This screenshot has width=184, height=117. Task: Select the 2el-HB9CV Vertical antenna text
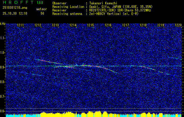[114, 14]
